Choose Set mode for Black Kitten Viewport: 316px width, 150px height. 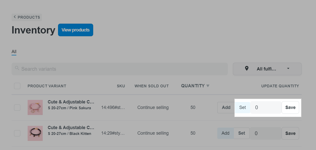242,133
